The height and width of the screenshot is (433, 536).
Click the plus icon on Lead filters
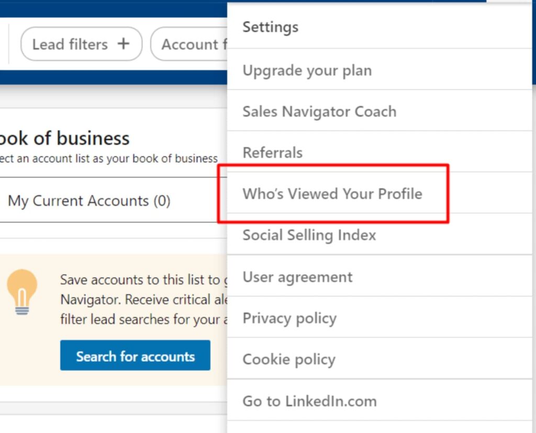pos(123,44)
